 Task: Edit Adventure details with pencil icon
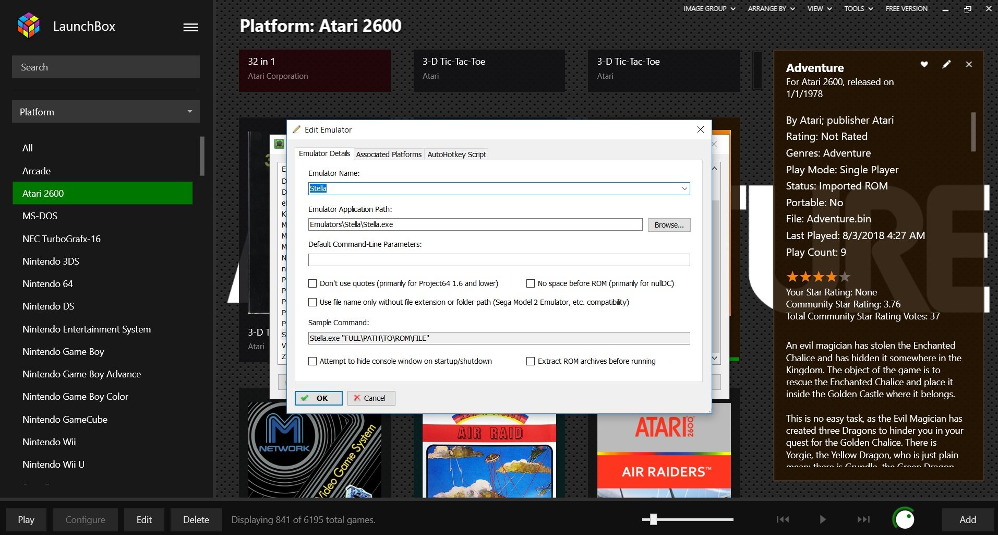tap(946, 64)
